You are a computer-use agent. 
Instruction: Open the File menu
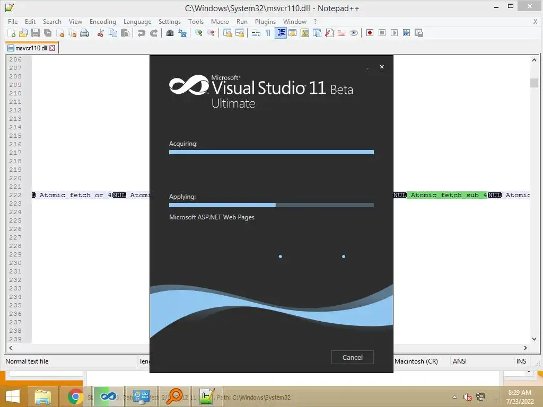tap(13, 21)
